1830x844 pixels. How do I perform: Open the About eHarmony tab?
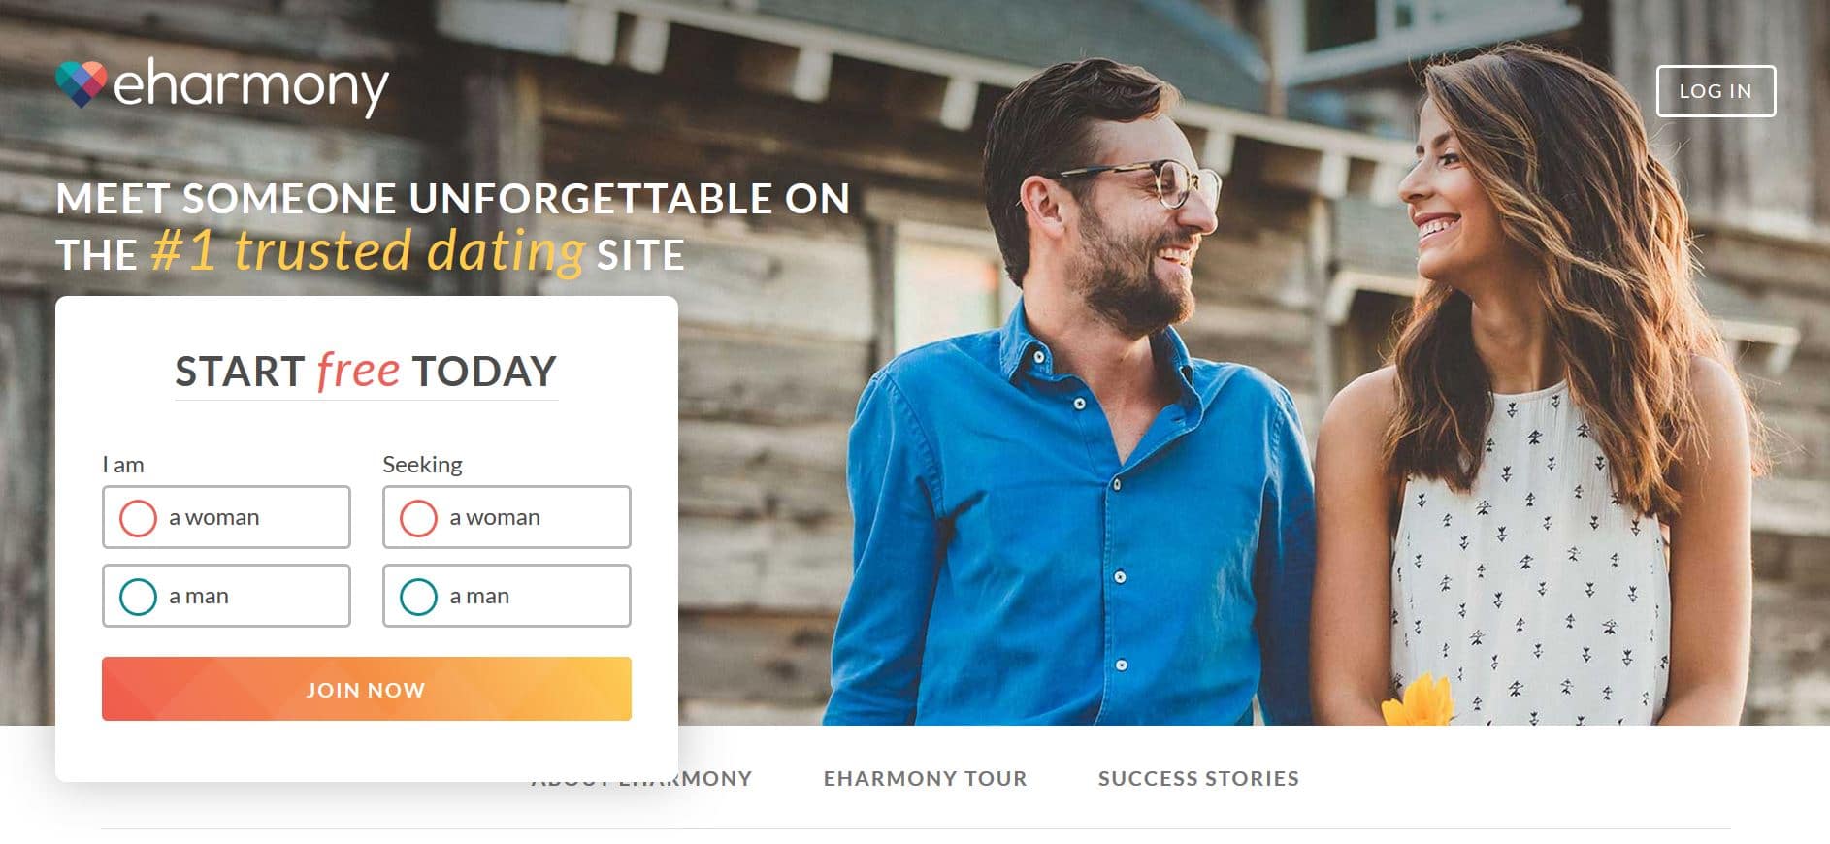click(715, 778)
